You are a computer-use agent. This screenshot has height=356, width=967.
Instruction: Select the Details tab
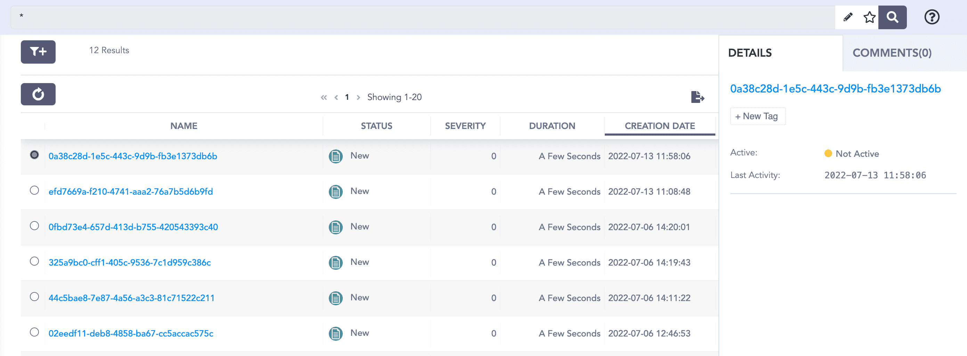tap(750, 53)
